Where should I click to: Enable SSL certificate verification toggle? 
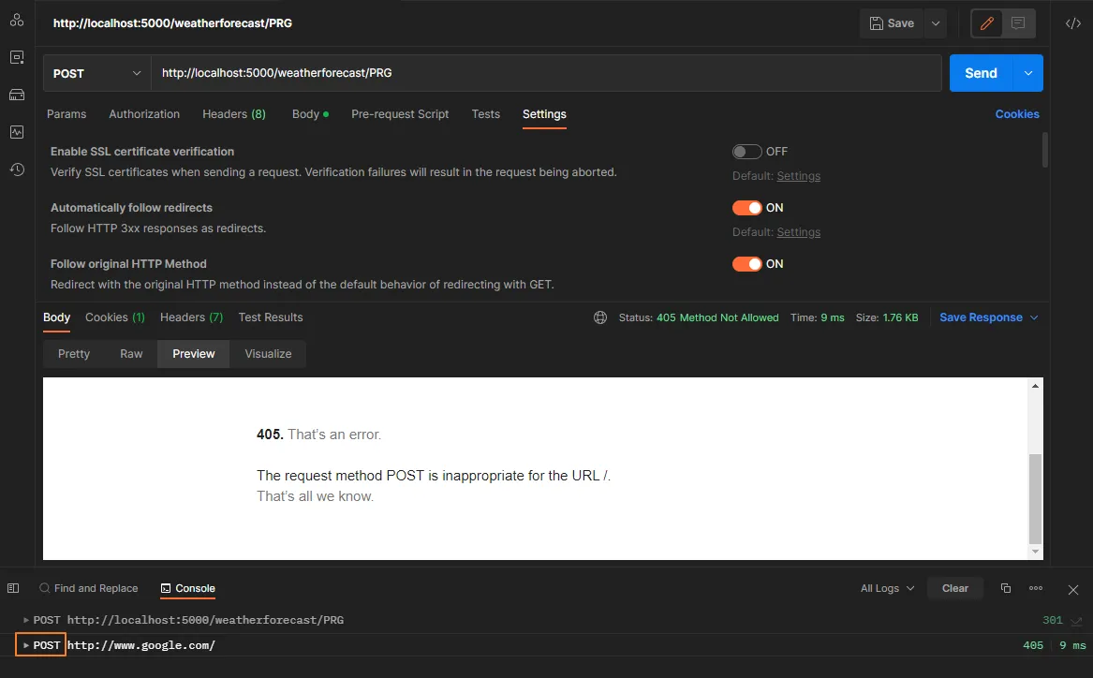(x=746, y=152)
